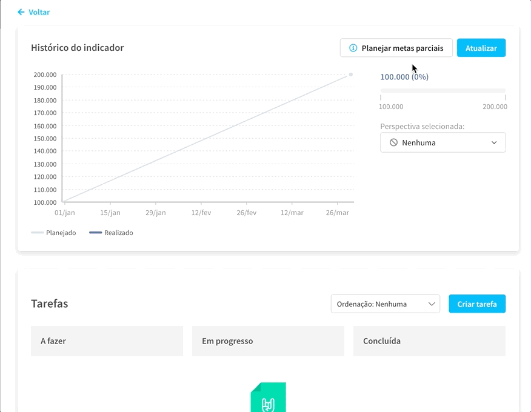Select the A fazer column header

point(107,341)
